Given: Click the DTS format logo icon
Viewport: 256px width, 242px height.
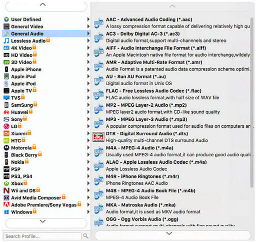Looking at the screenshot, I should [x=98, y=137].
